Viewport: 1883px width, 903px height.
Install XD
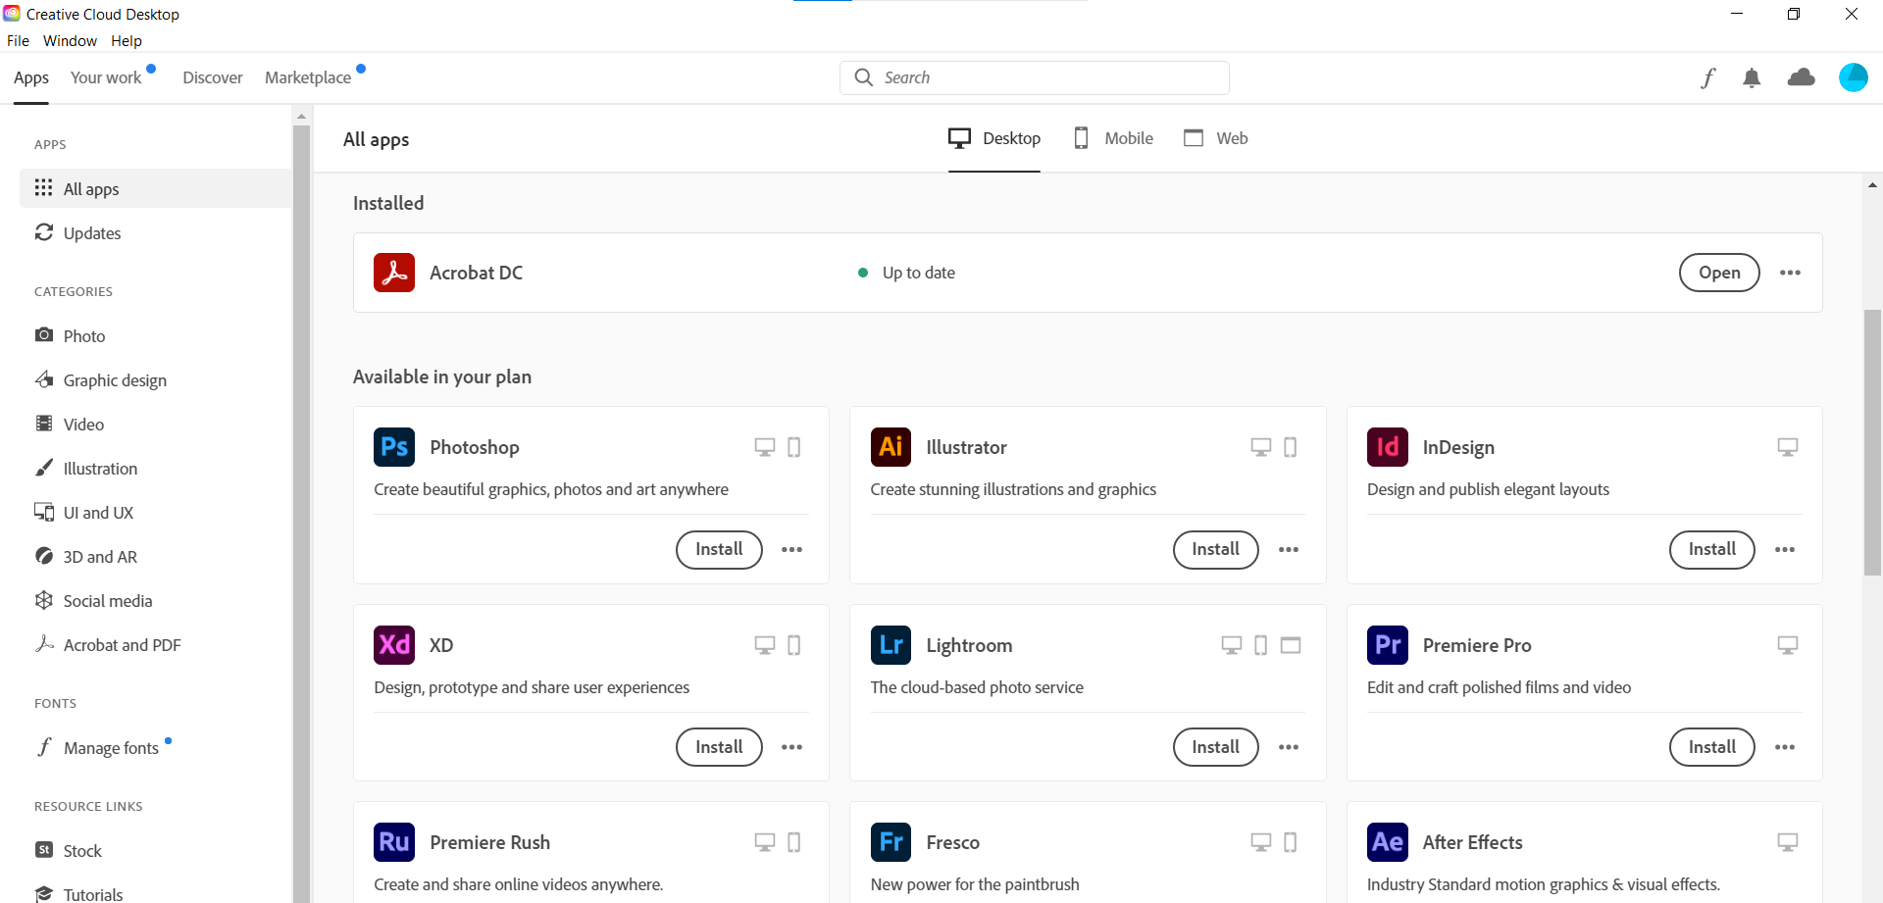coord(719,747)
